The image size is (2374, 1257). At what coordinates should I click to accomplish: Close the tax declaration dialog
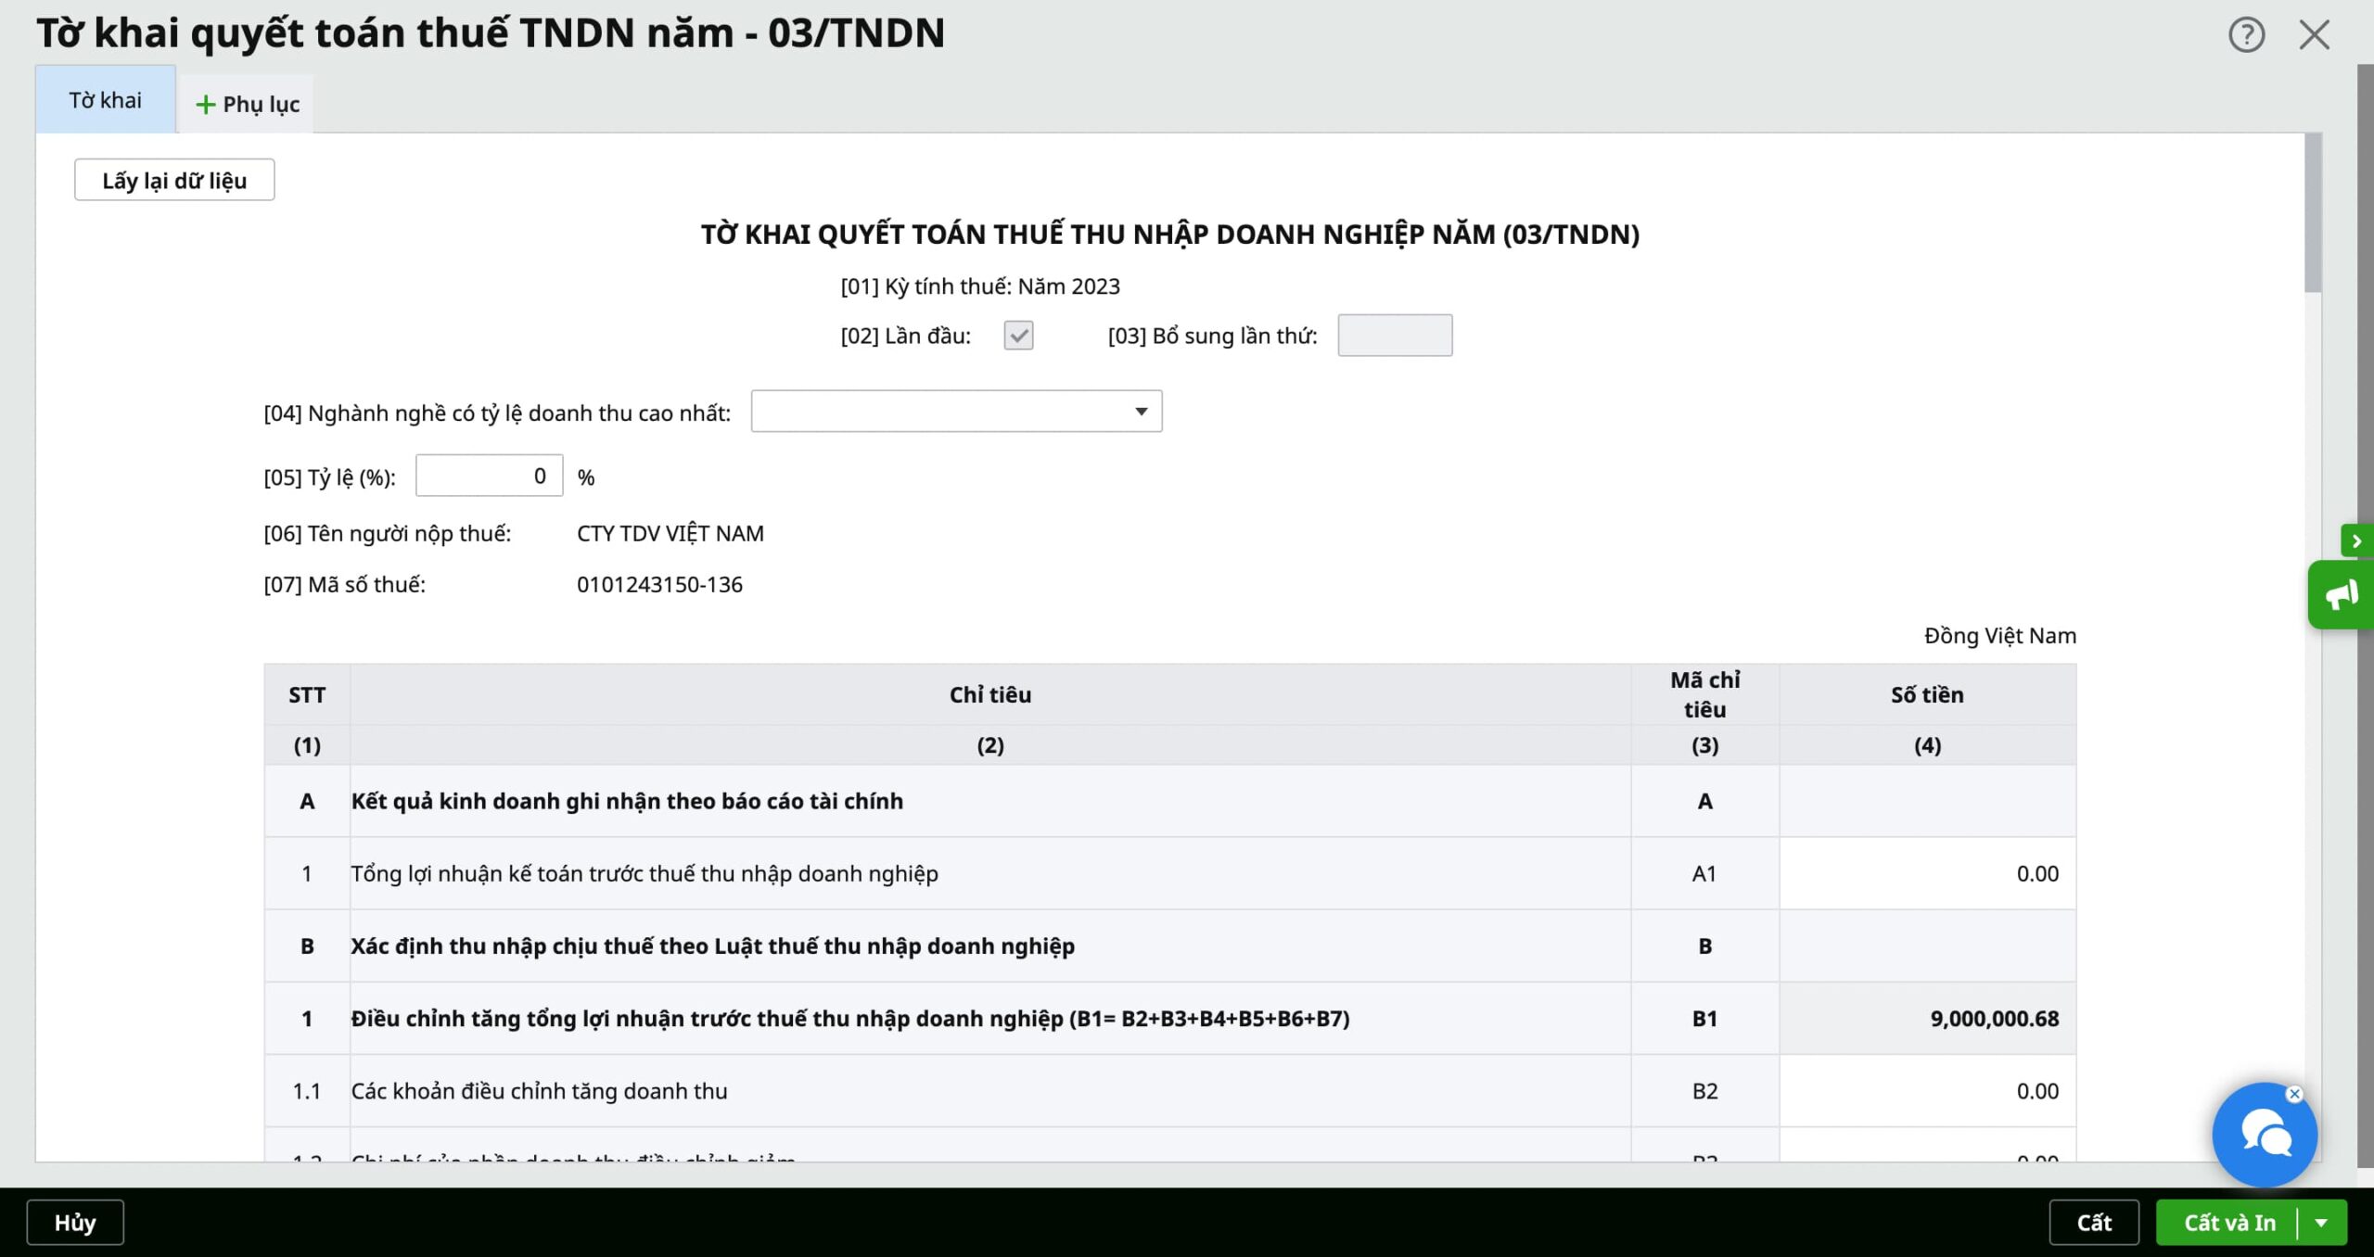(2314, 35)
